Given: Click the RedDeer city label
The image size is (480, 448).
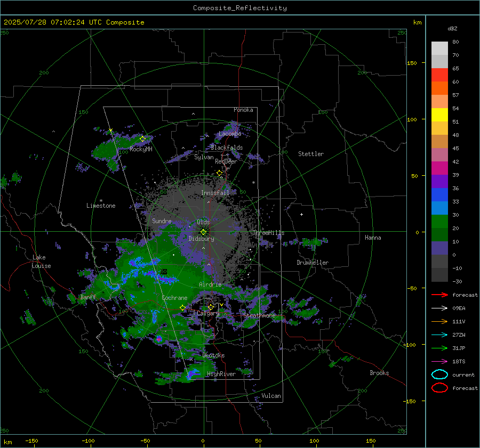Looking at the screenshot, I should (x=226, y=161).
